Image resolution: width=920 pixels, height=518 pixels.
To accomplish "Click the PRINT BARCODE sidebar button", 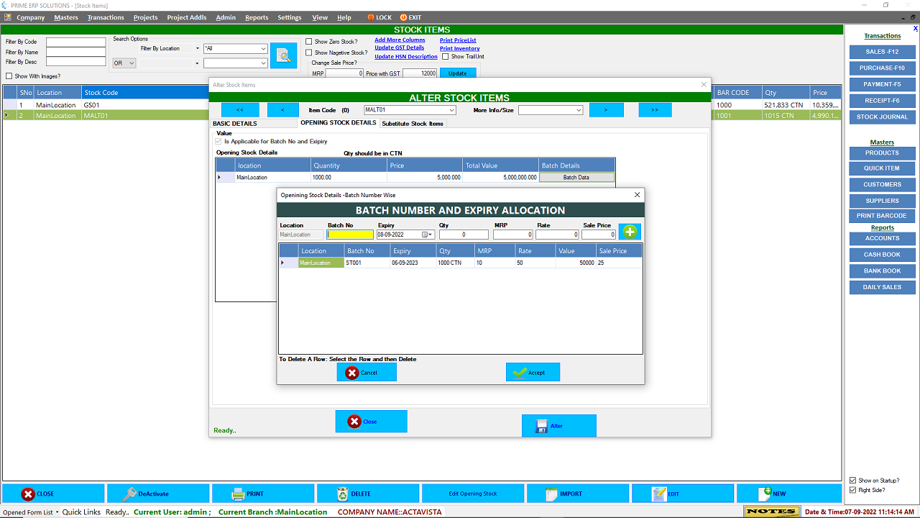I will pos(883,216).
